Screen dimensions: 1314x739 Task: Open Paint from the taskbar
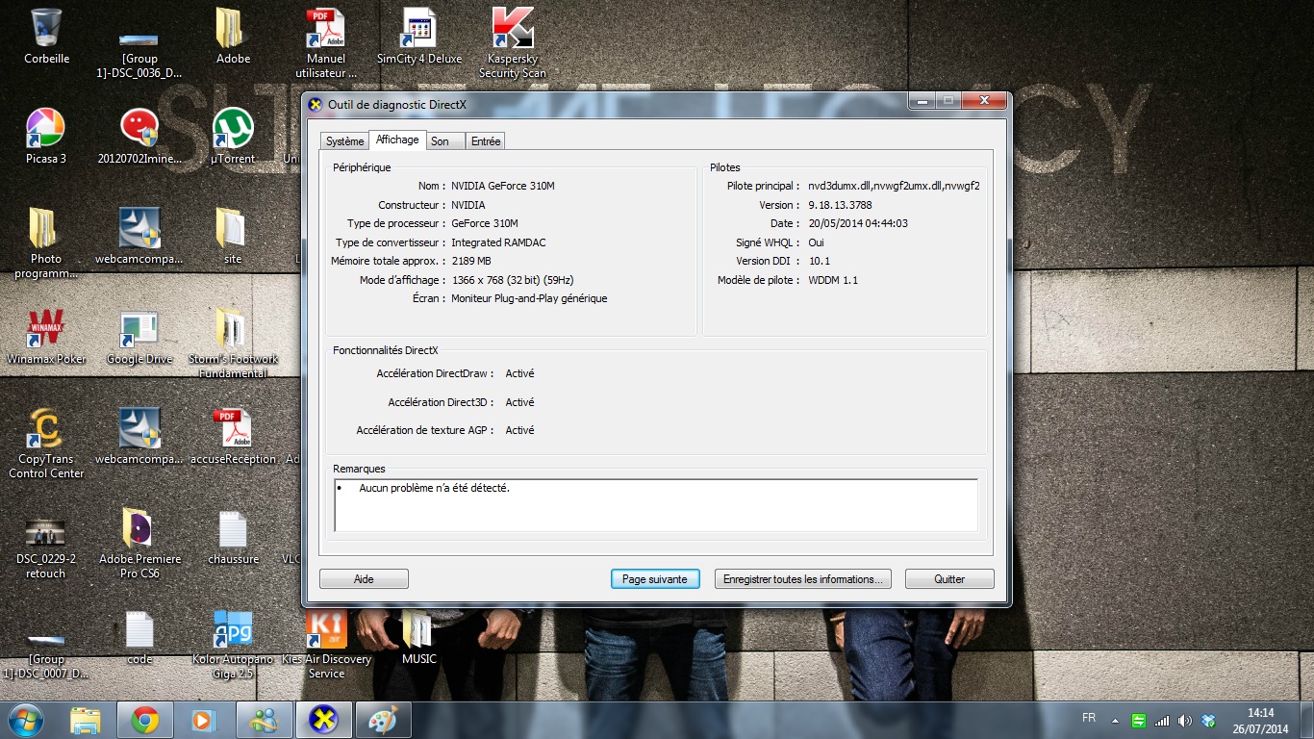pos(384,720)
